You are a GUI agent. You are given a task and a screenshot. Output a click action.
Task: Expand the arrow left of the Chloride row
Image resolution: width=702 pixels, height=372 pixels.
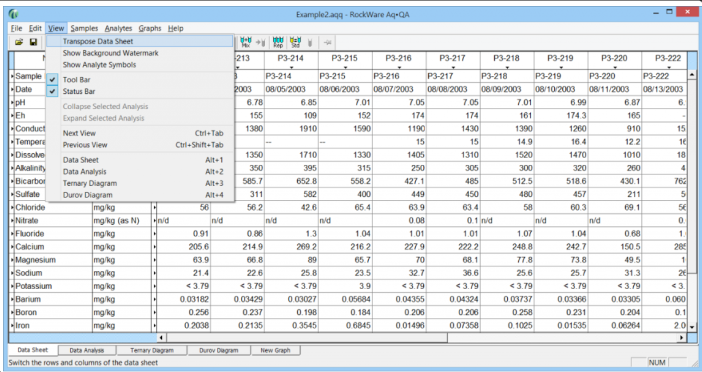[13, 207]
